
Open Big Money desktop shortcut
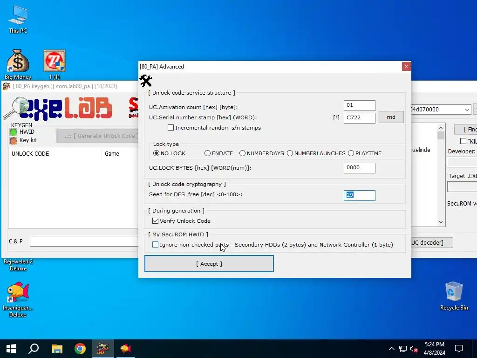point(18,64)
